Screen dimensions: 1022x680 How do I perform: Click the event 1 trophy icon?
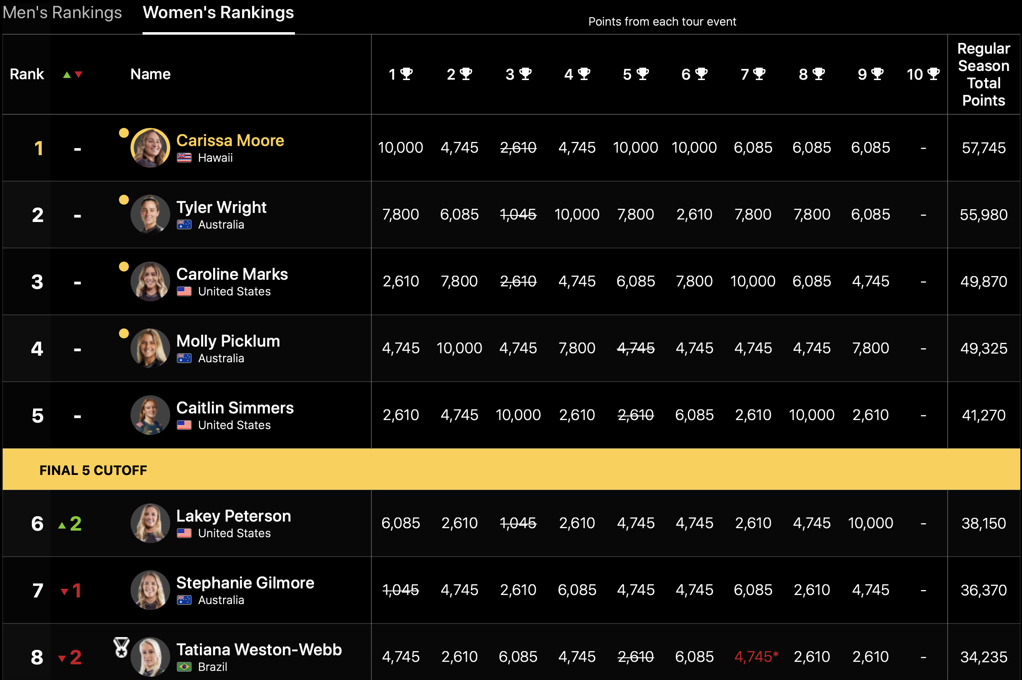[406, 74]
